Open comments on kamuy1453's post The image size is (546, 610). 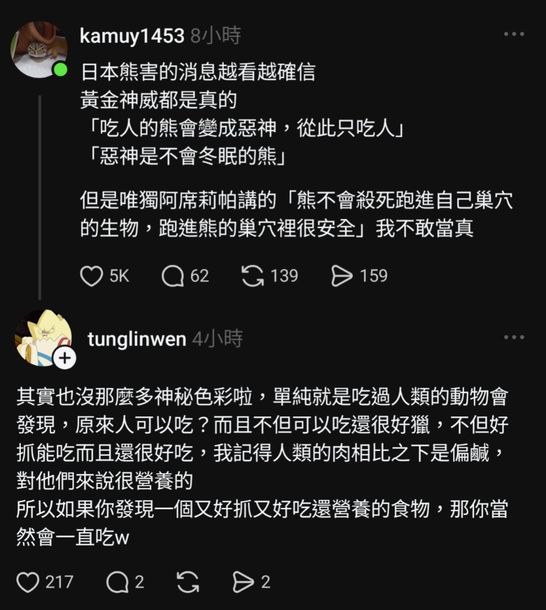pyautogui.click(x=173, y=276)
